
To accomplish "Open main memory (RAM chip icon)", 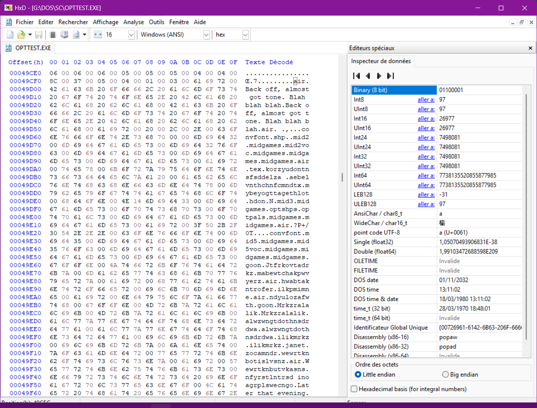I will coord(53,35).
